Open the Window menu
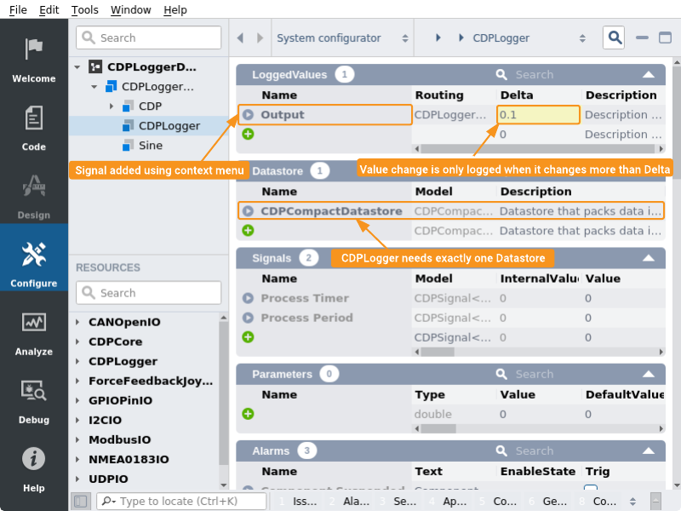 (130, 9)
